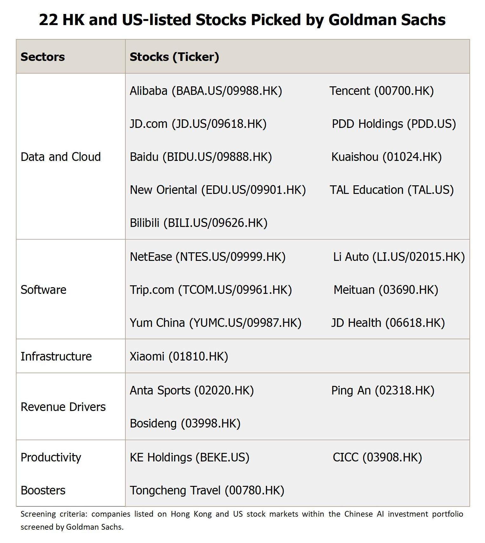Click Xiaomi (01810.HK) entry
Screen dimensions: 485x543
pyautogui.click(x=179, y=357)
